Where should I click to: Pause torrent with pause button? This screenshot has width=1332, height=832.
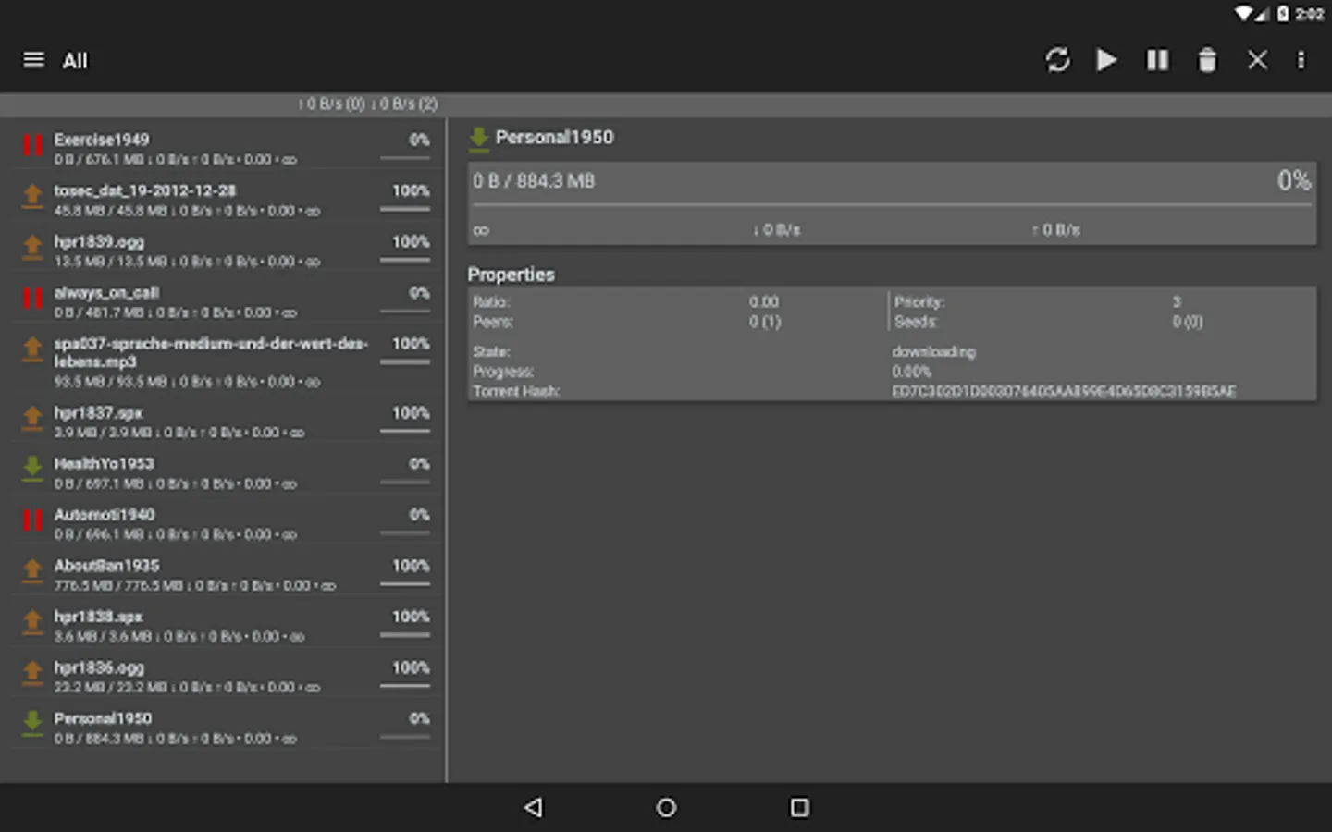(1157, 60)
